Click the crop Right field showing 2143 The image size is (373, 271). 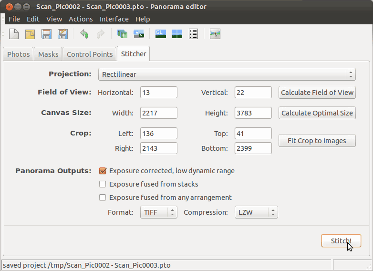coord(159,148)
